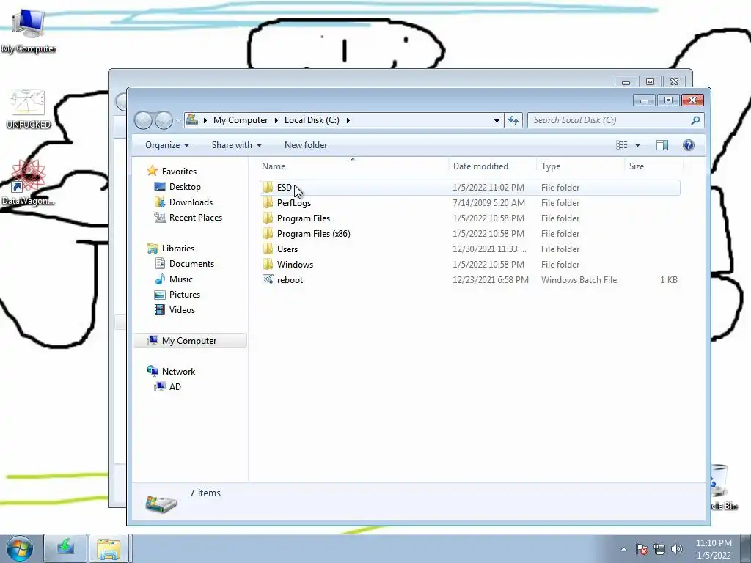Select the ESD folder icon

coord(268,187)
